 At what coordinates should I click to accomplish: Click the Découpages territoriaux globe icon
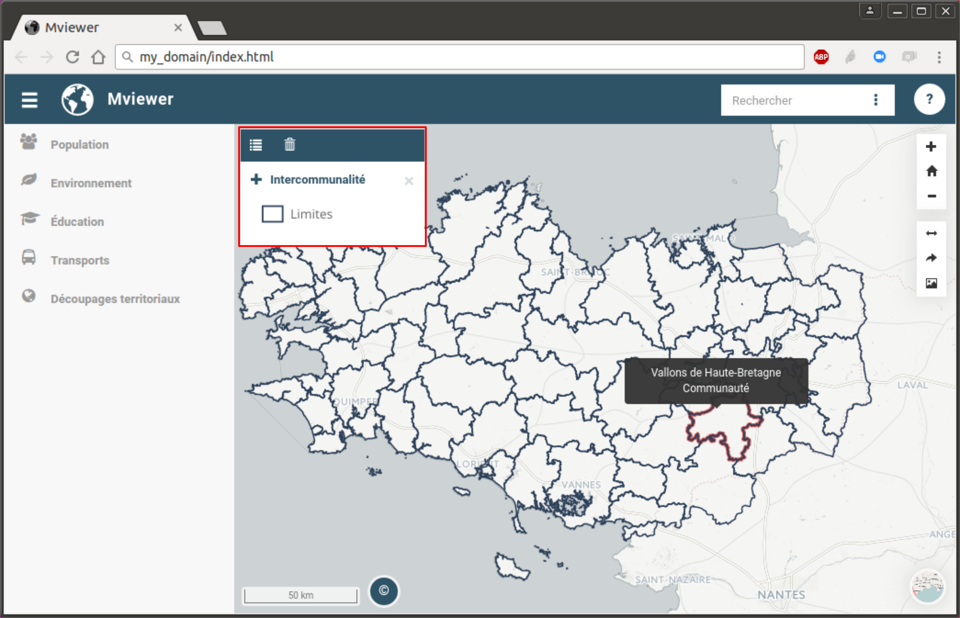coord(28,296)
